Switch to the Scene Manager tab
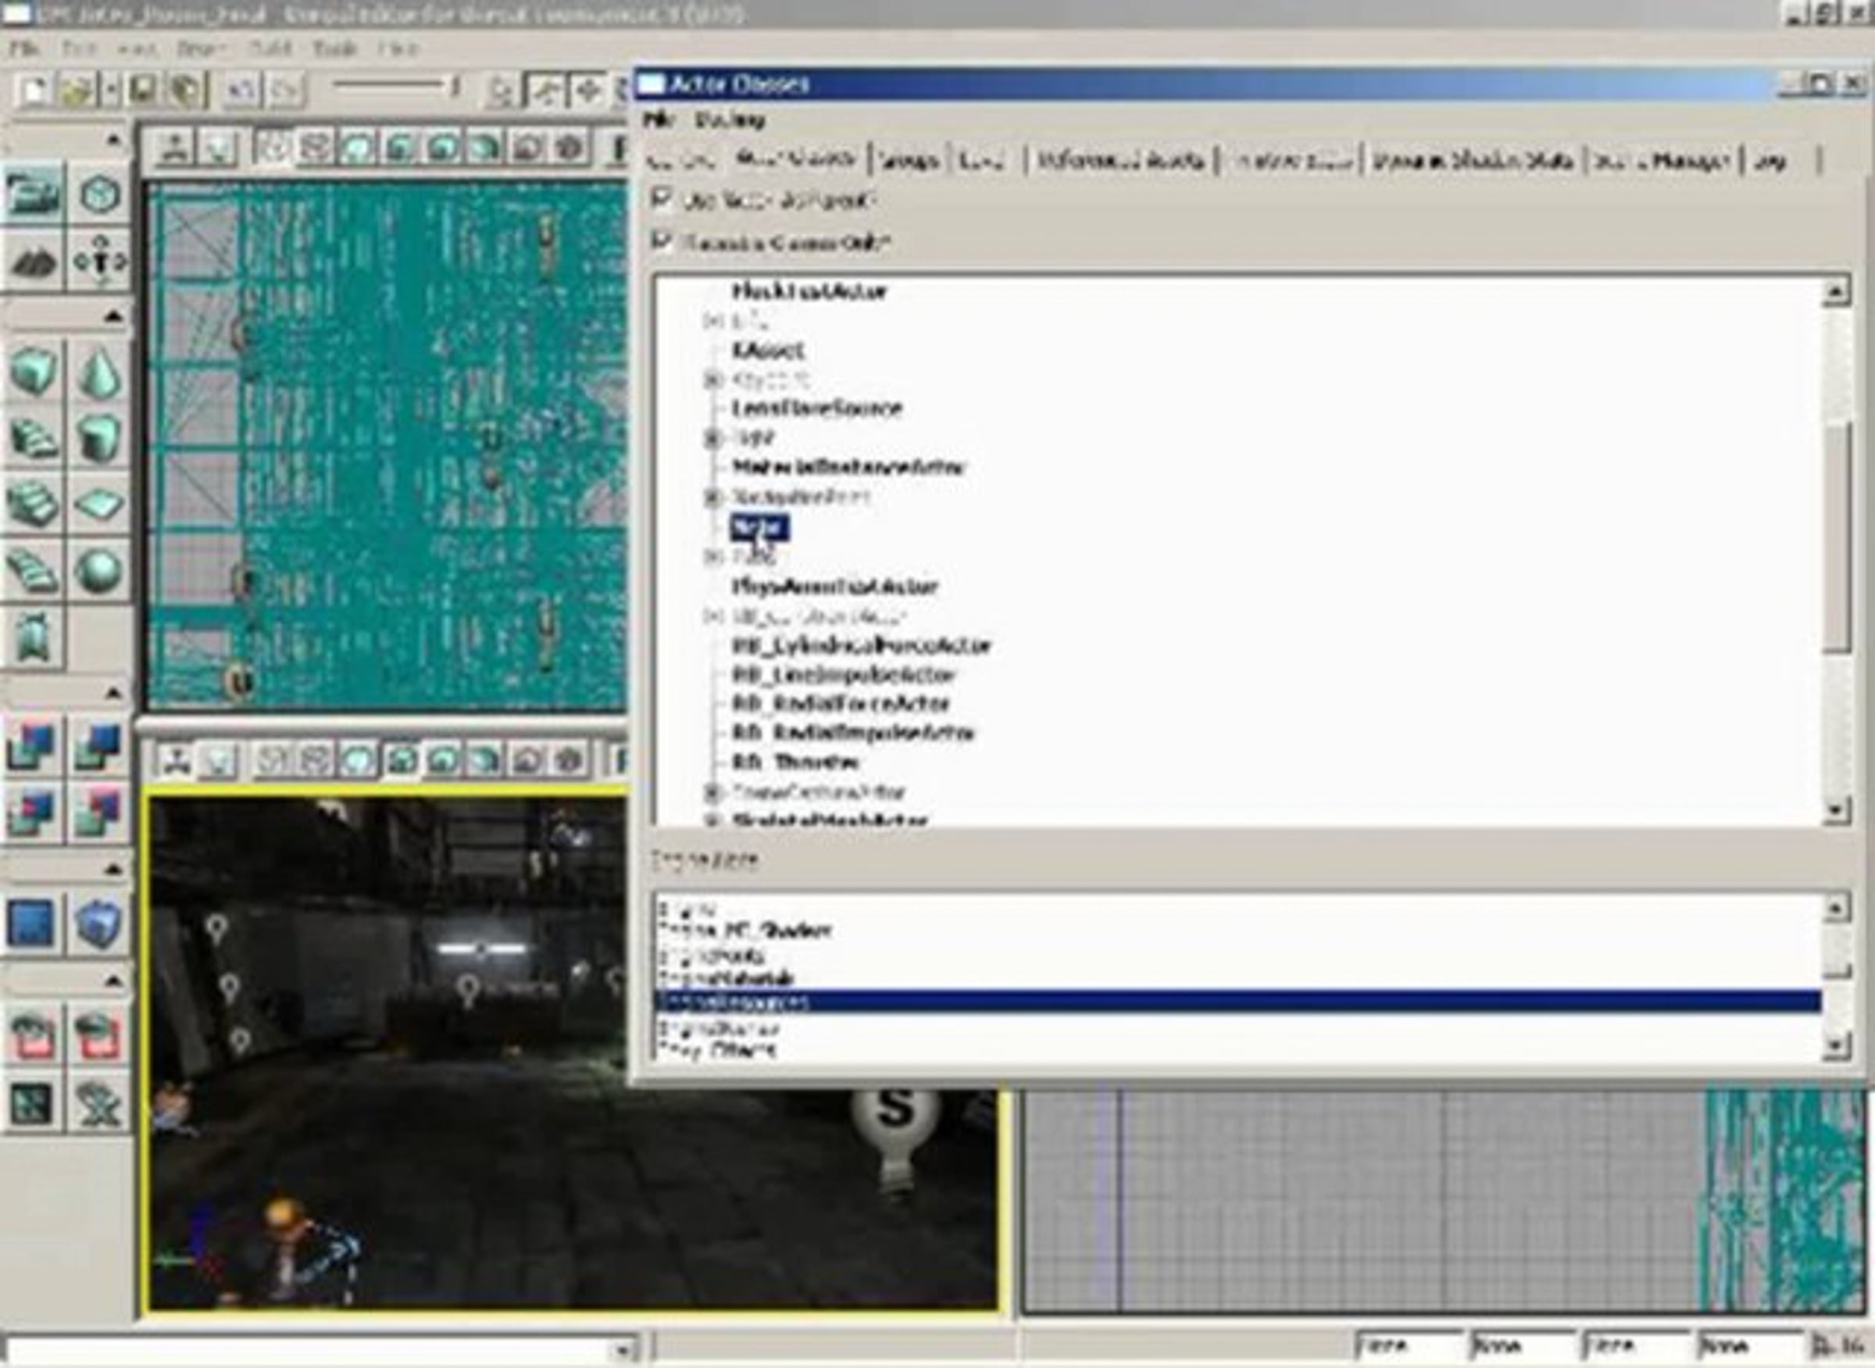Screen dimensions: 1875x1368 tap(1662, 160)
